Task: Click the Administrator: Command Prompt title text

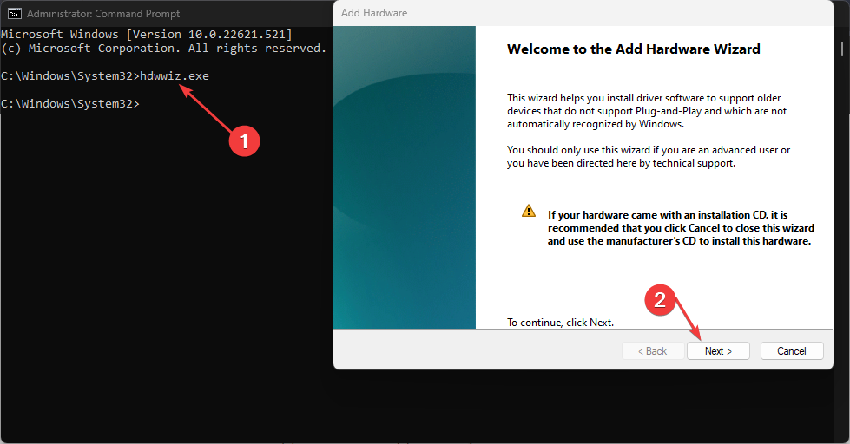Action: (x=103, y=14)
